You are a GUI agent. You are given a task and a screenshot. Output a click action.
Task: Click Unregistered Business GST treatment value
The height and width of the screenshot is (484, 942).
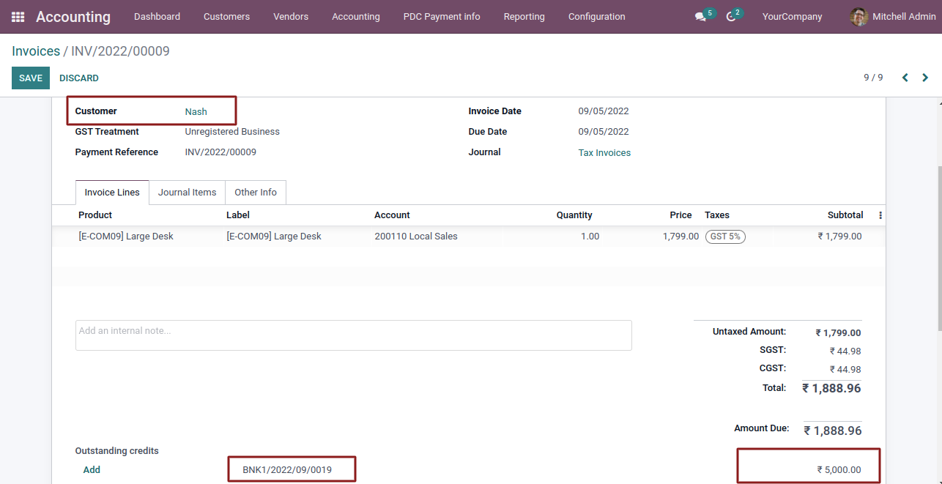point(232,132)
